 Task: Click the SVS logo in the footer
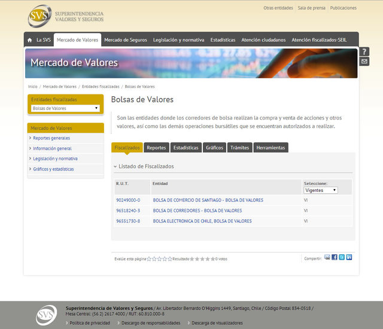point(47,315)
